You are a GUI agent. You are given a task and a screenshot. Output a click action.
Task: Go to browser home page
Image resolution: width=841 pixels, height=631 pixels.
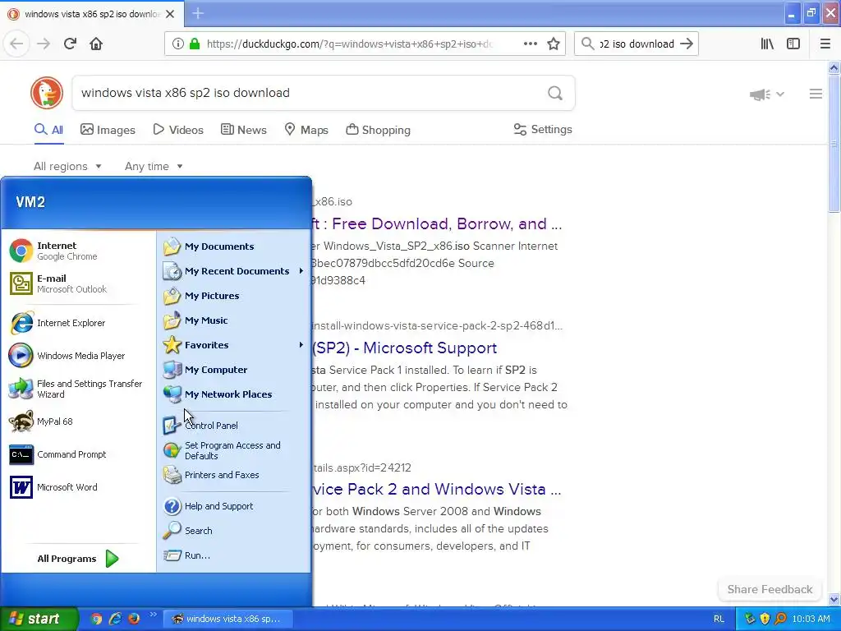[96, 44]
